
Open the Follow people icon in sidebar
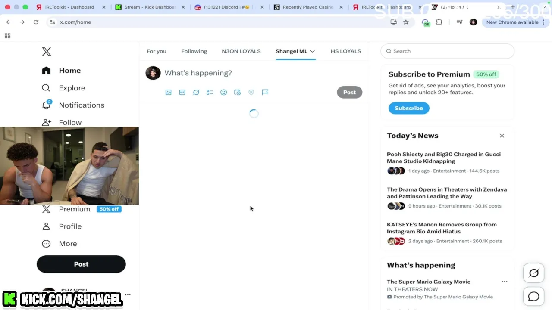point(46,123)
